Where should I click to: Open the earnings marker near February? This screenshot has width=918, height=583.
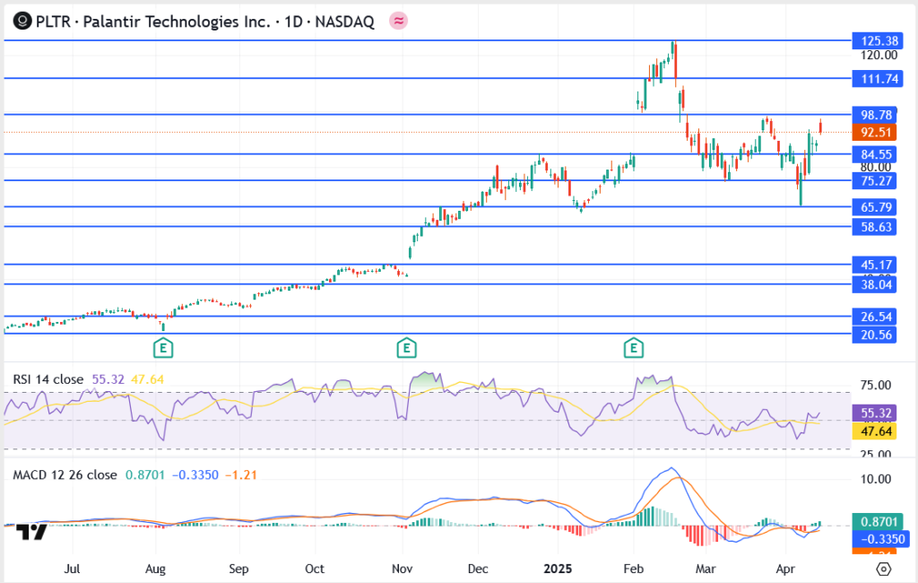(635, 347)
